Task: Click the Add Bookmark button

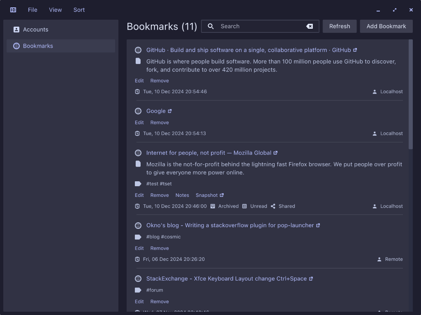Action: (x=386, y=26)
